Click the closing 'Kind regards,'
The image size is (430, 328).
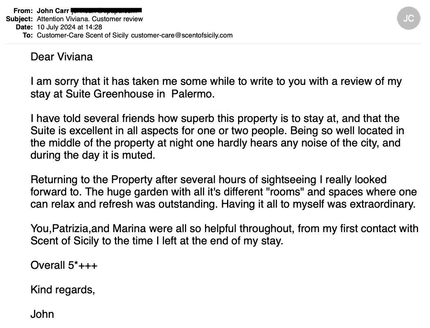click(x=63, y=290)
